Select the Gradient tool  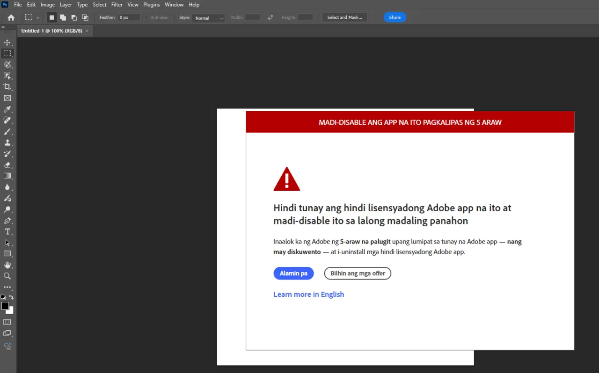pyautogui.click(x=7, y=176)
